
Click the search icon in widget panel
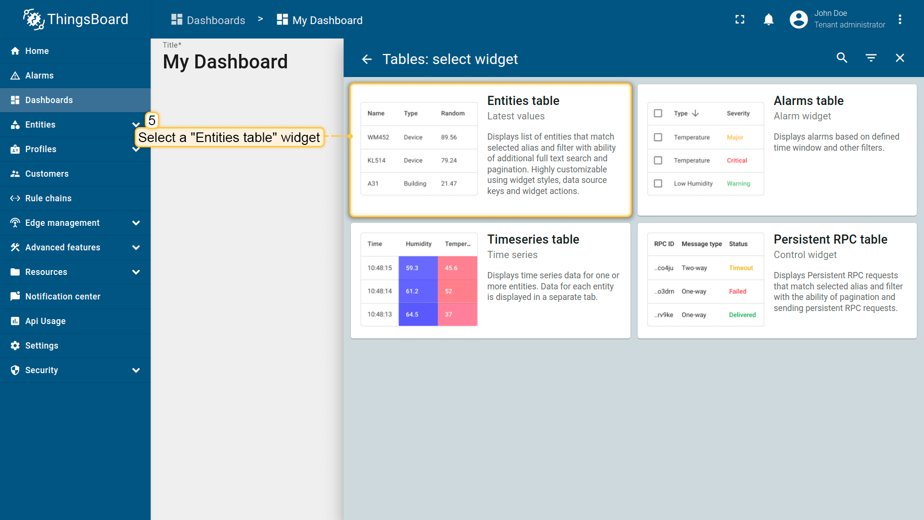[x=842, y=58]
